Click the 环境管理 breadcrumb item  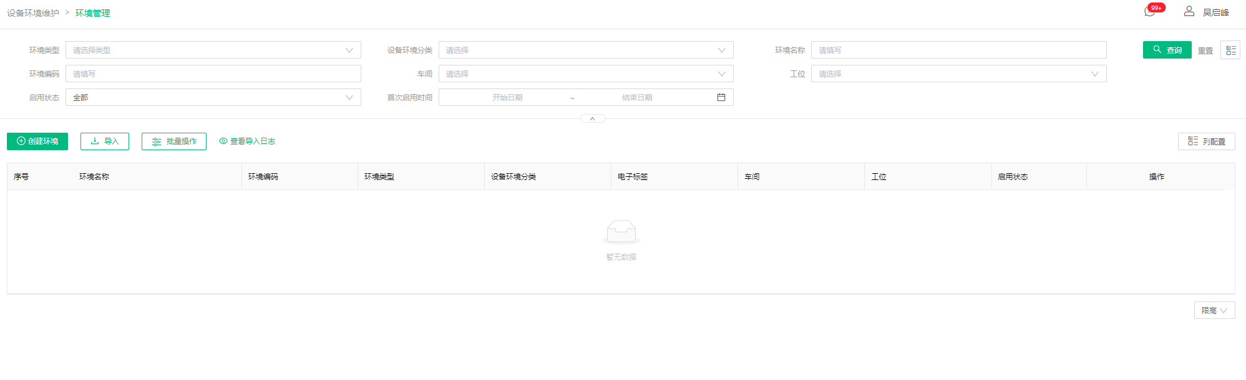pos(92,12)
